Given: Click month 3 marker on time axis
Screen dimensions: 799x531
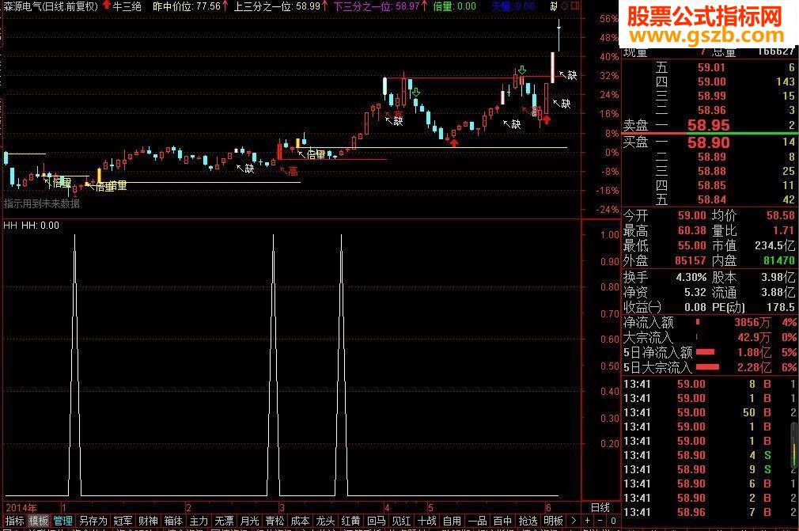Looking at the screenshot, I should pyautogui.click(x=282, y=507).
